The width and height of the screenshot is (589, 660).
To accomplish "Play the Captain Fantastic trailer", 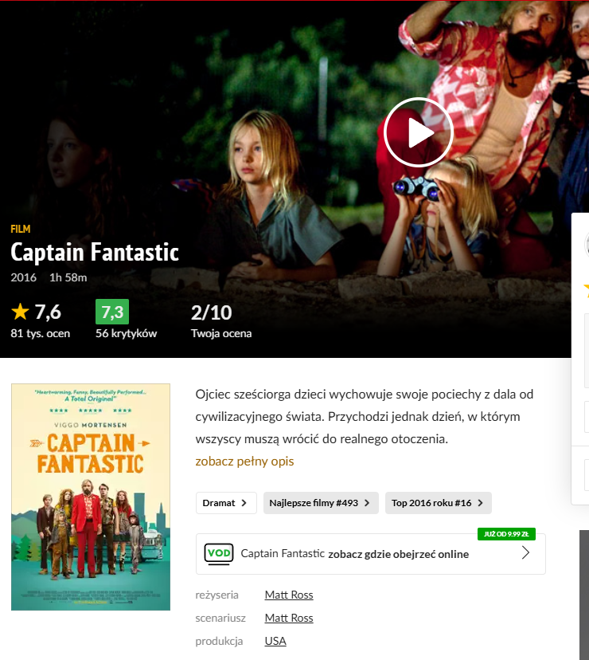I will 418,132.
